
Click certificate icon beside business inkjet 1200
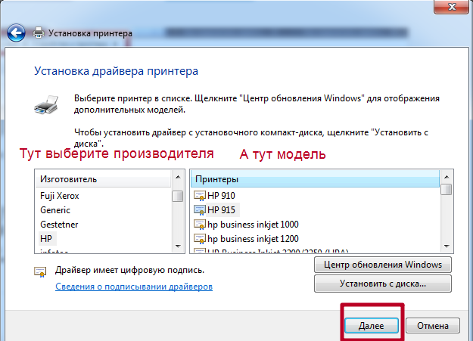pyautogui.click(x=199, y=239)
